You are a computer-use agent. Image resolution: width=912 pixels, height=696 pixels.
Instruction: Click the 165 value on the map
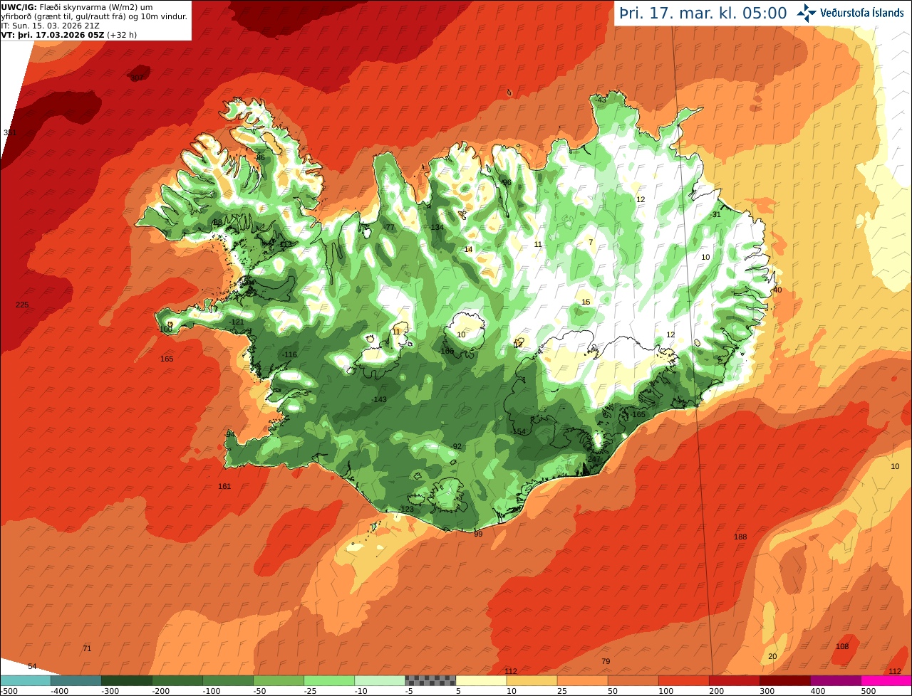167,359
